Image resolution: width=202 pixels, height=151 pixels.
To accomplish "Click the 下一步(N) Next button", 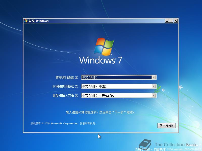I will [166, 126].
